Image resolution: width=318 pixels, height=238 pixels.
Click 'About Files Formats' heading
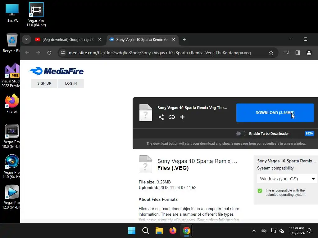[x=158, y=199]
